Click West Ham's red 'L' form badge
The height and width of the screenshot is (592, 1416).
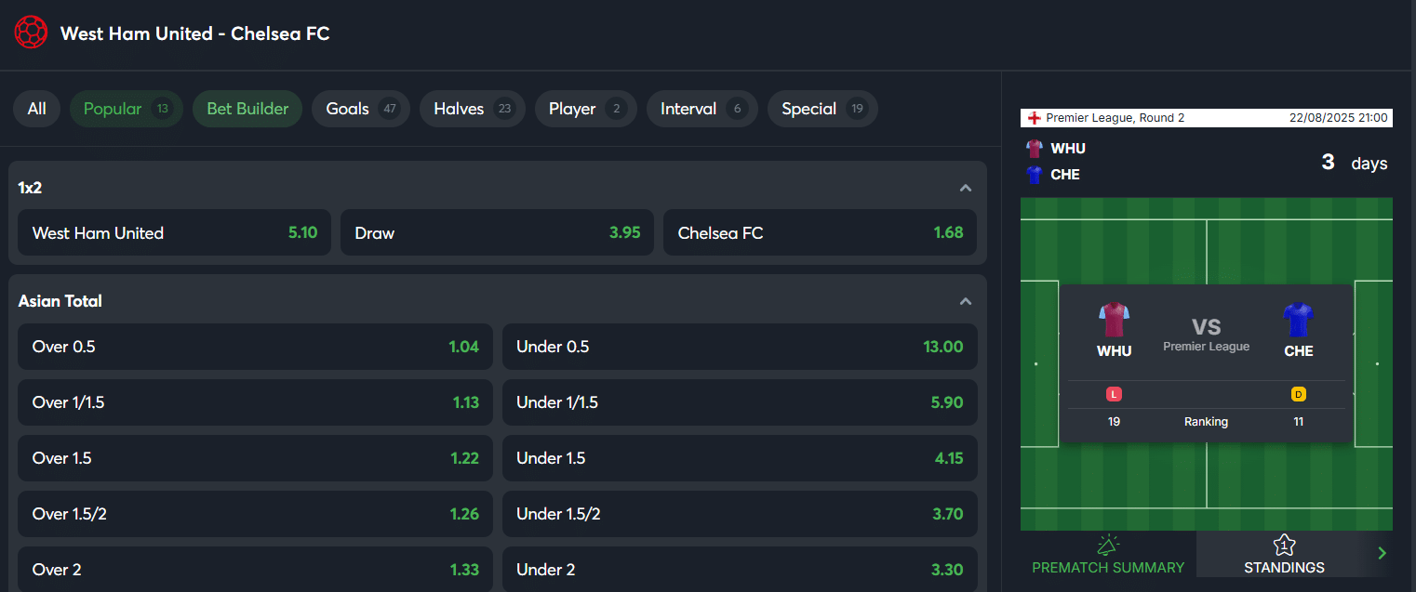click(x=1114, y=394)
